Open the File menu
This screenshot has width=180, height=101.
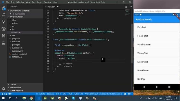[x=7, y=2]
